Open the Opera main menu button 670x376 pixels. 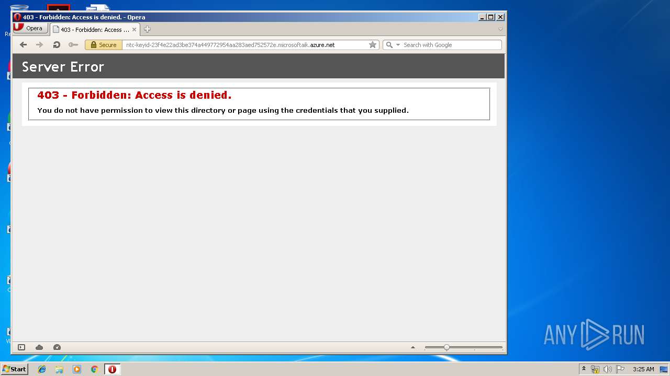(30, 29)
